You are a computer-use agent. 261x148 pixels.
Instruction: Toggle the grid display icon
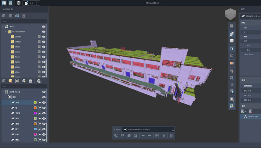(232, 26)
